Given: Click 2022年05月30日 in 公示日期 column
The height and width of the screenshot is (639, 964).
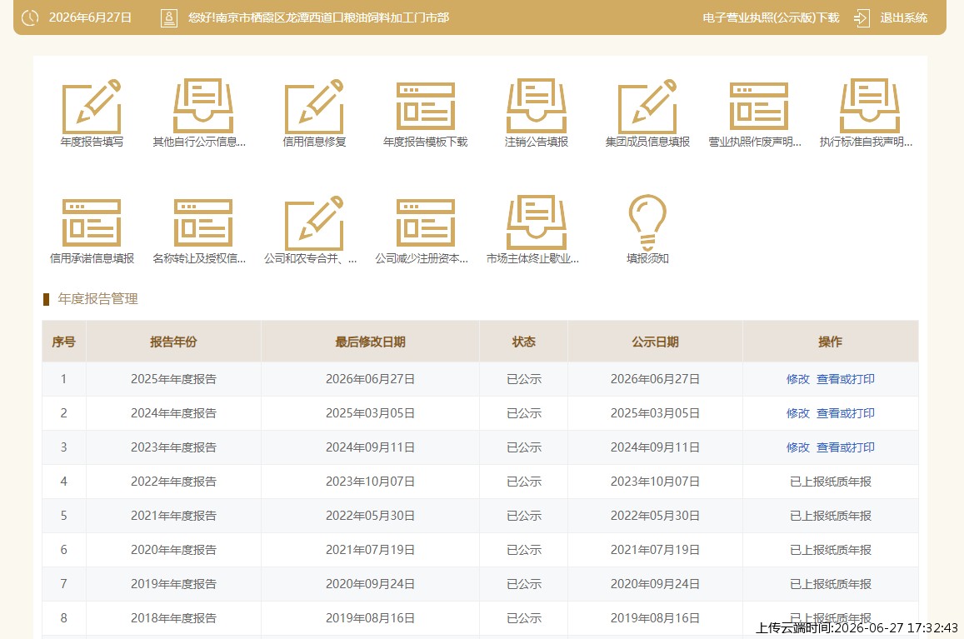Looking at the screenshot, I should (656, 516).
